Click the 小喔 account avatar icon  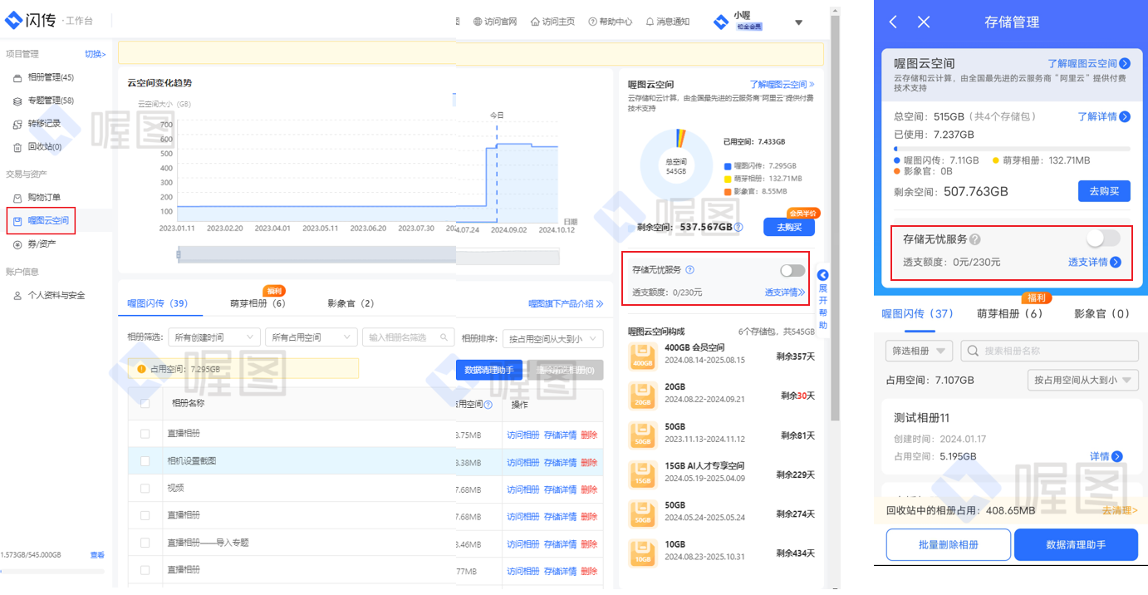tap(721, 22)
